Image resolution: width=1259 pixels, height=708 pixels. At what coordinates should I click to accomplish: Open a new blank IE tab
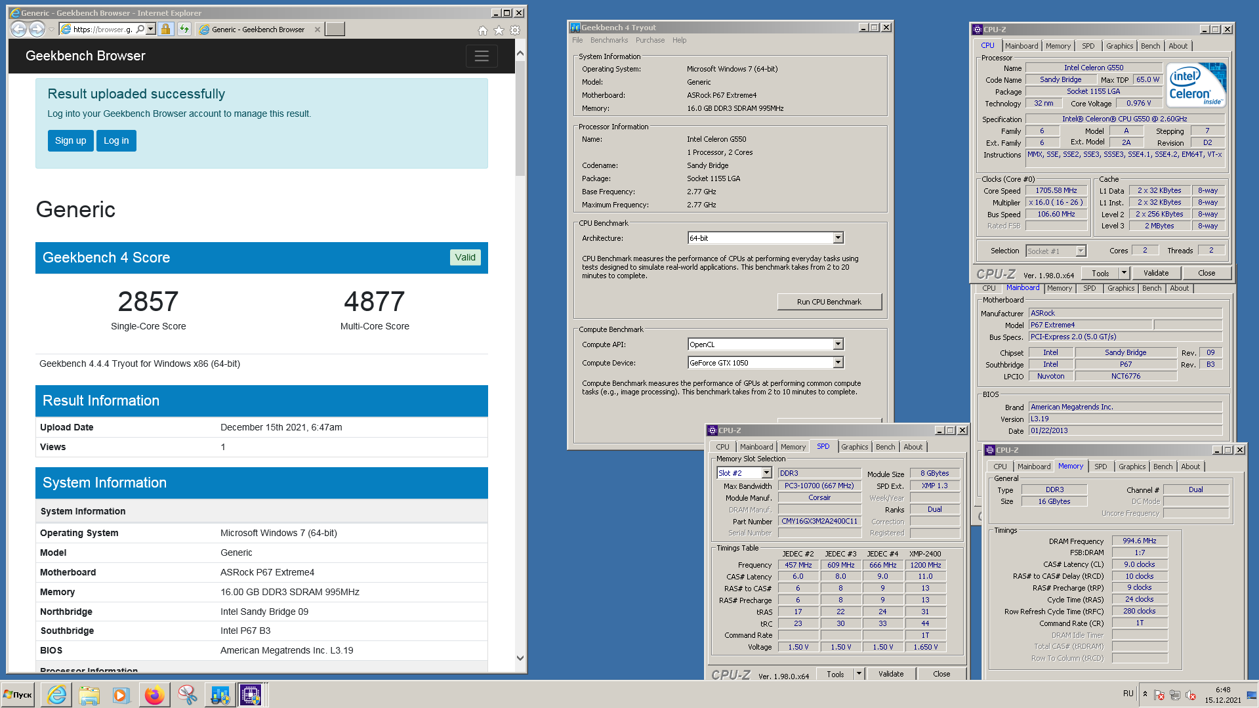335,30
